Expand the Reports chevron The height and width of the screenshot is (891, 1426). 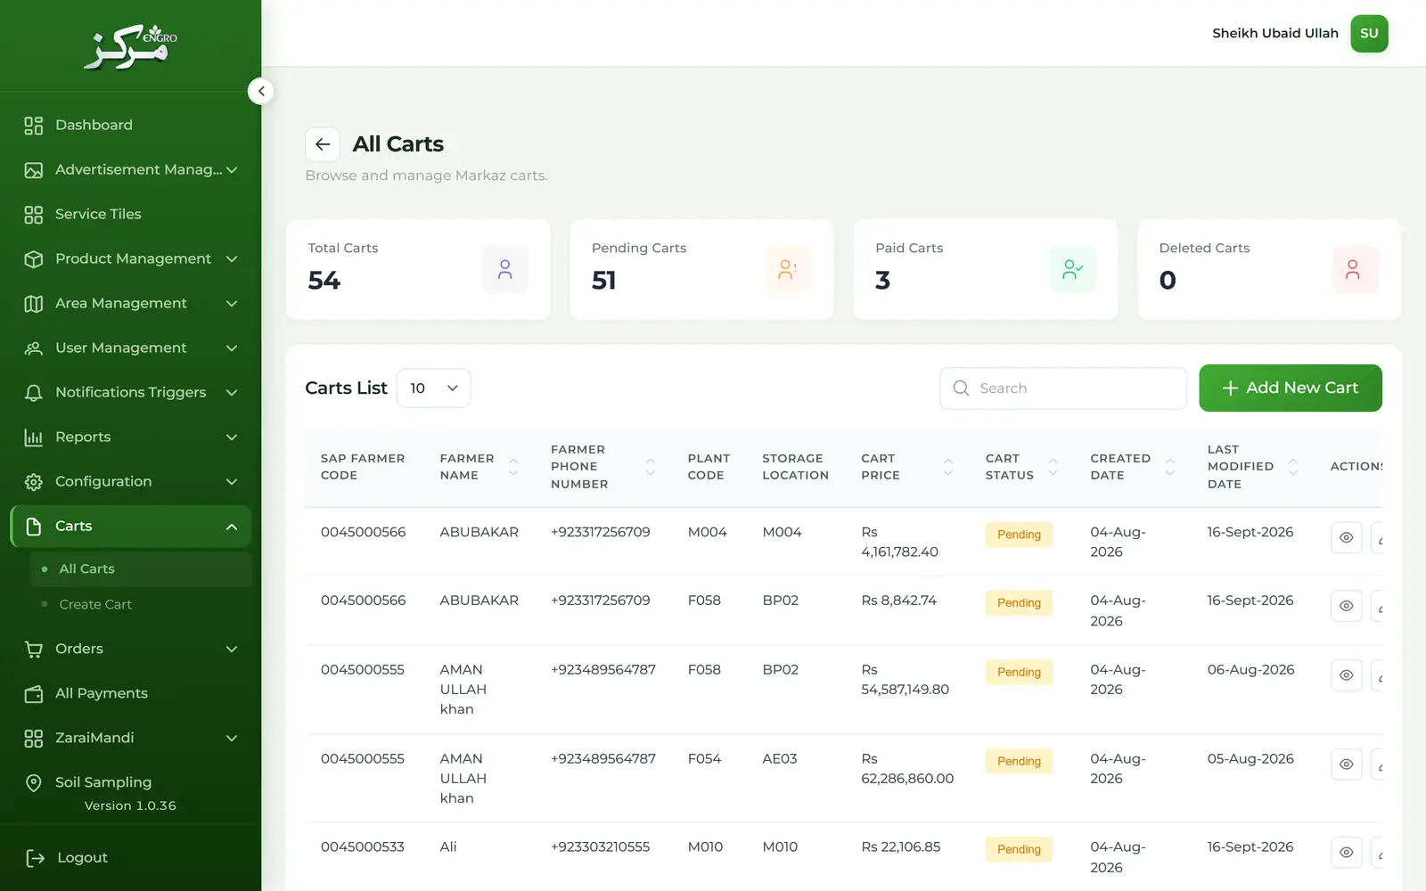tap(232, 437)
